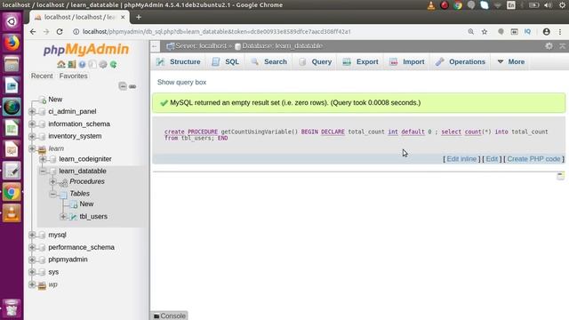This screenshot has height=320, width=569.
Task: Click the Chrome icon in the Ubuntu dock
Action: [12, 192]
